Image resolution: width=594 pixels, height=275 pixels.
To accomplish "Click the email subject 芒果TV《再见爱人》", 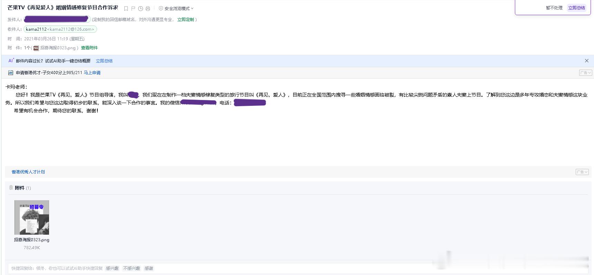I will pos(63,8).
